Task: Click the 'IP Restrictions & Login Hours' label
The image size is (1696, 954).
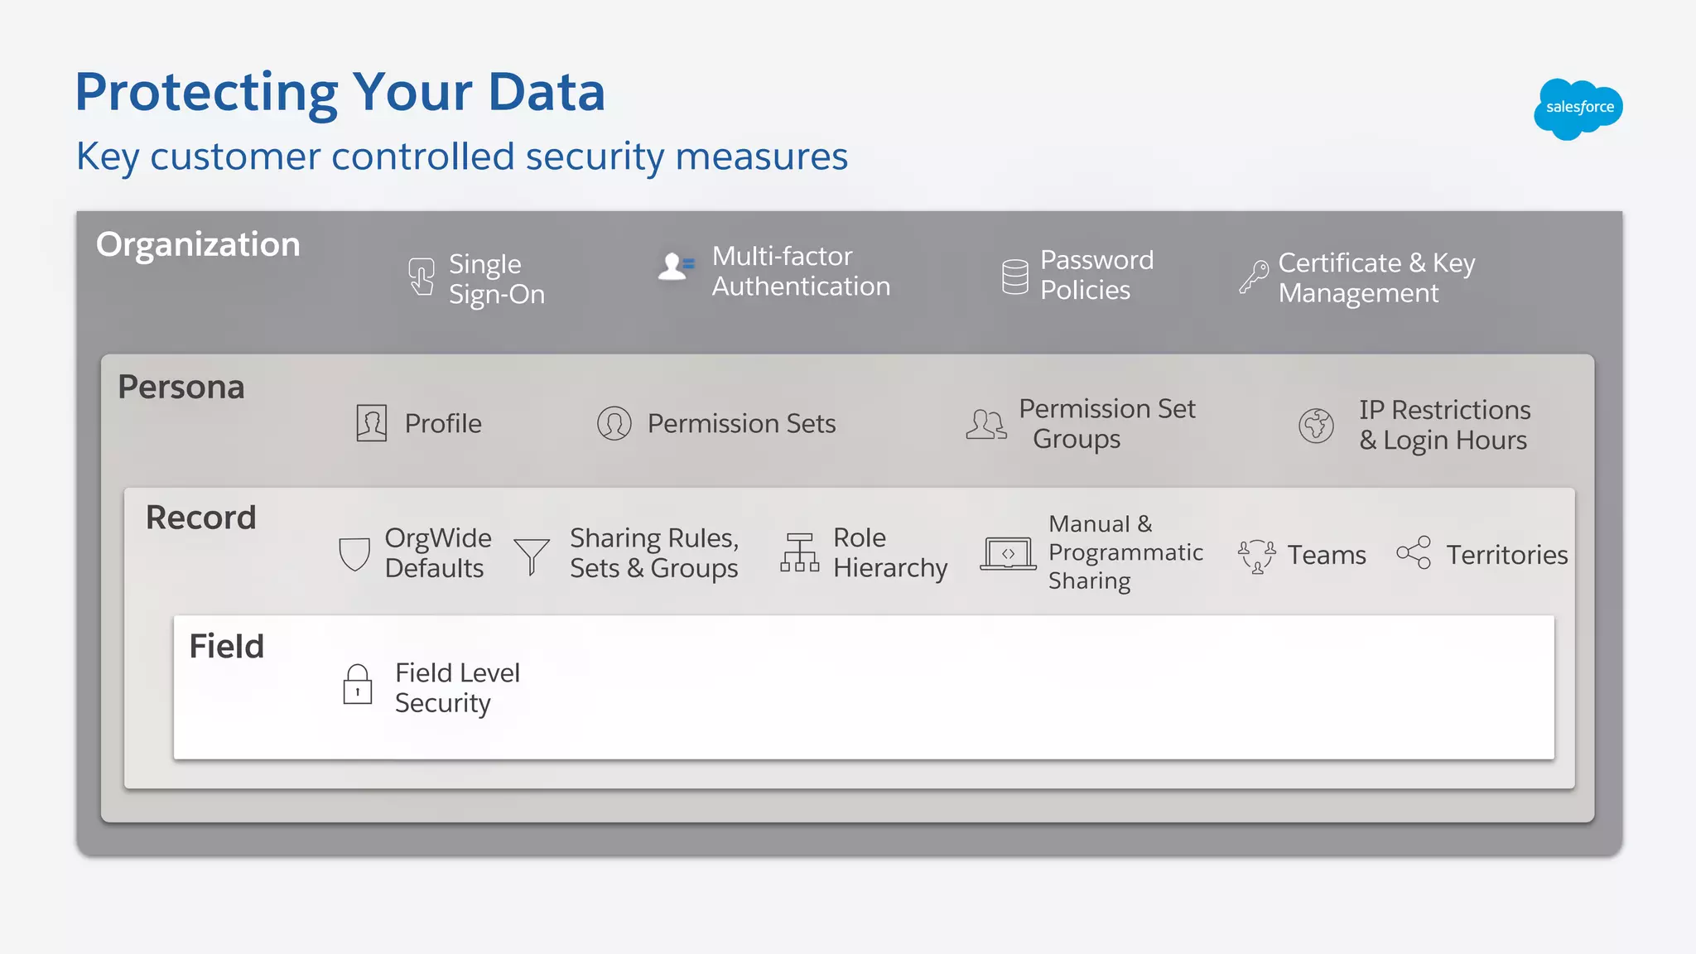Action: 1444,426
